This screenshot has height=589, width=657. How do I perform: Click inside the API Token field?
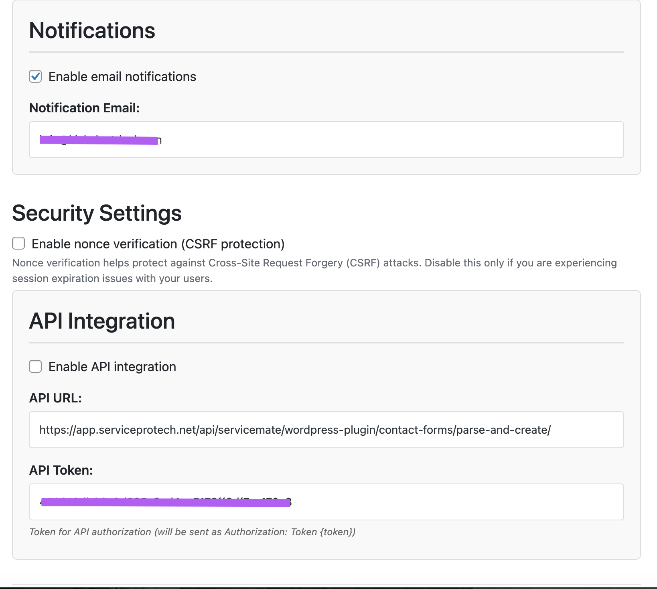coord(441,502)
